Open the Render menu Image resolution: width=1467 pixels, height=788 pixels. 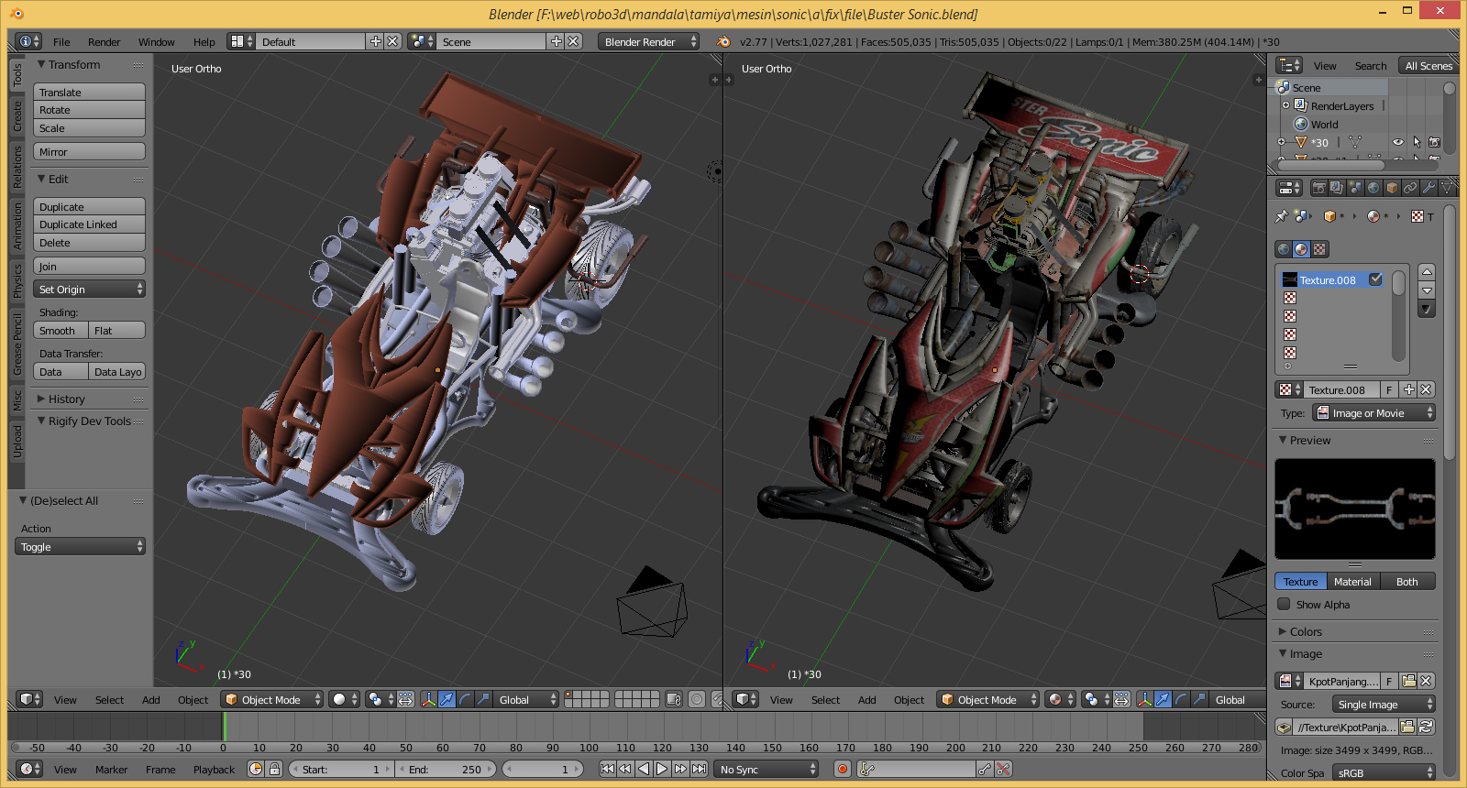104,42
